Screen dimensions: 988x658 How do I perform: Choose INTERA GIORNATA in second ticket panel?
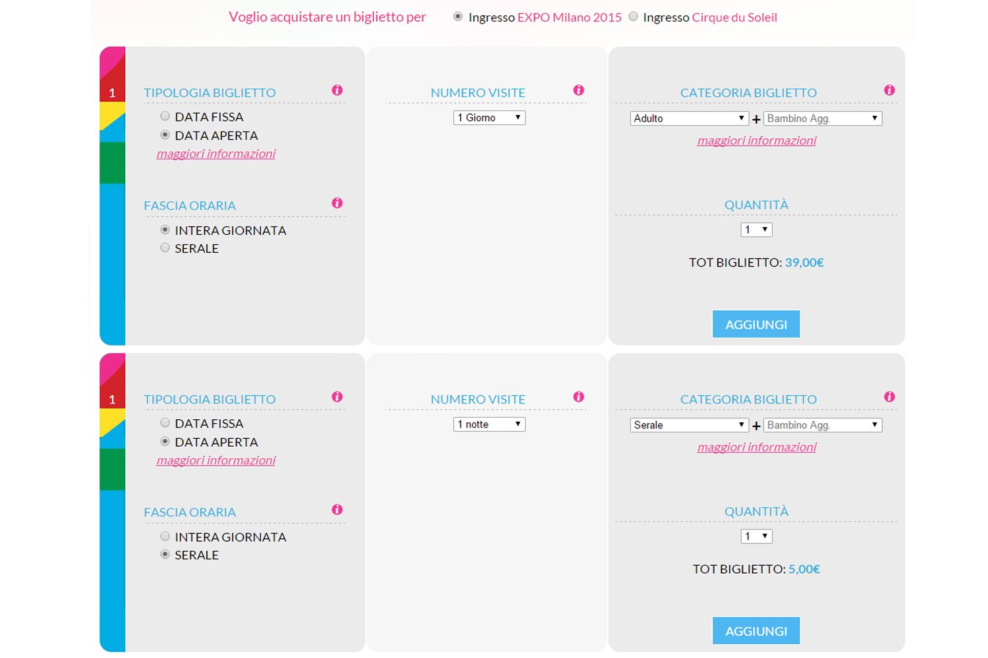coord(165,536)
